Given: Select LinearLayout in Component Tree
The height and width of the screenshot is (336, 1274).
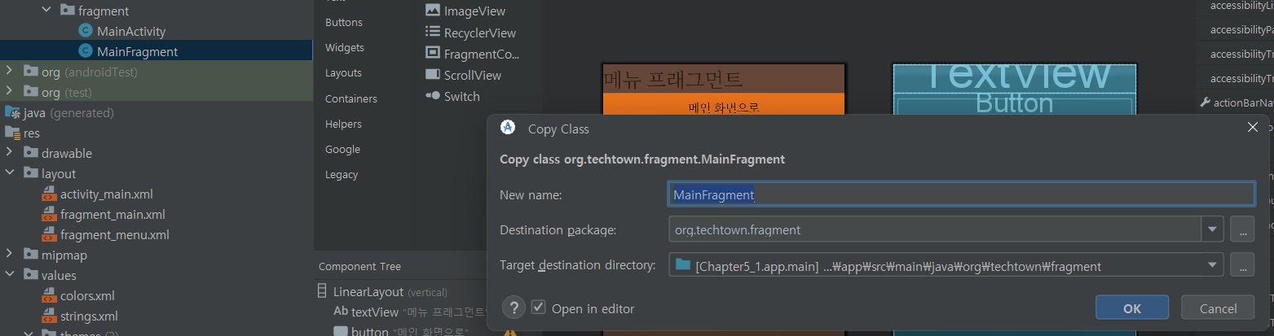Looking at the screenshot, I should click(x=368, y=291).
